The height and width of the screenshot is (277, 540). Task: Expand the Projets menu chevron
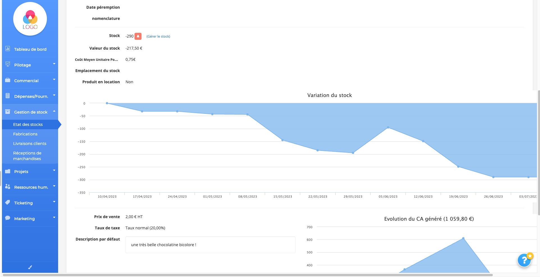(x=54, y=170)
